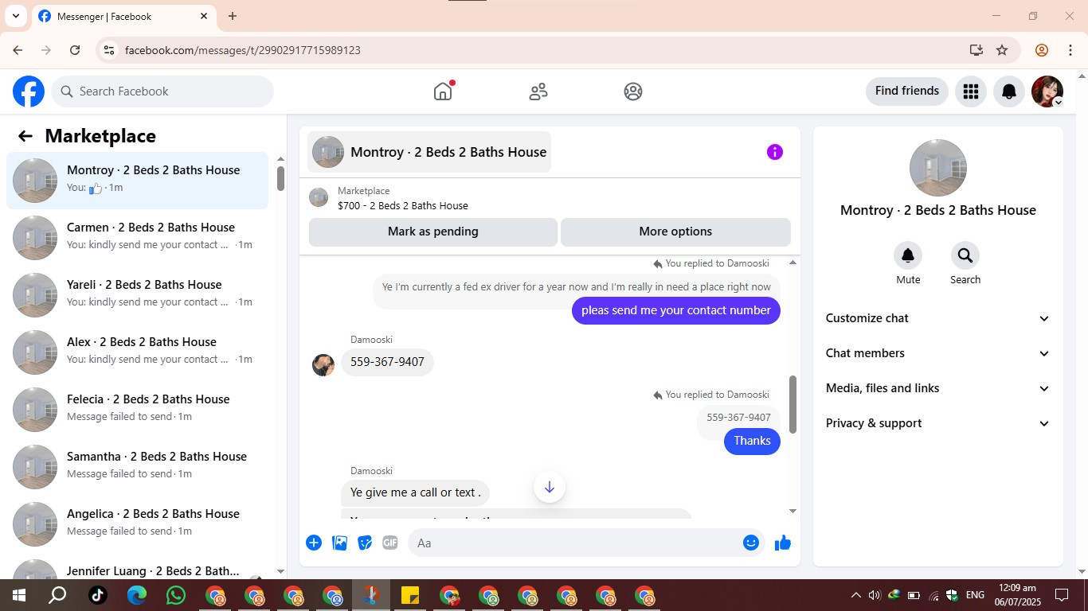The height and width of the screenshot is (611, 1088).
Task: Click Damooski's avatar beside the phone number
Action: (x=323, y=365)
